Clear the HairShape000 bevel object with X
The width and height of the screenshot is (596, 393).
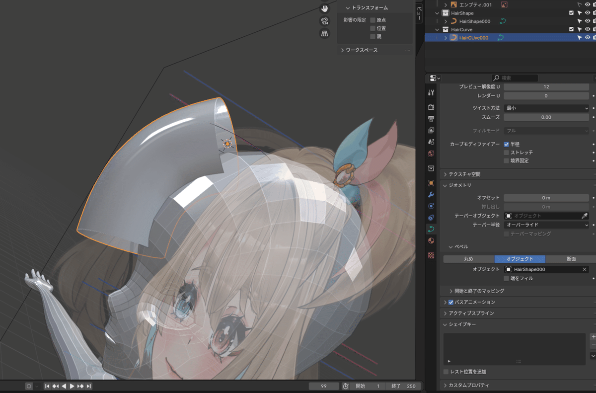coord(585,269)
